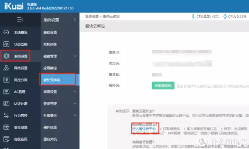249x149 pixels.
Task: Open 认证计费 in the main menu
Action: pos(21,104)
